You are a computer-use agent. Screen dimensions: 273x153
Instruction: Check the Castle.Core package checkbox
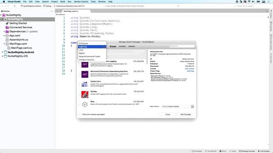80,85
